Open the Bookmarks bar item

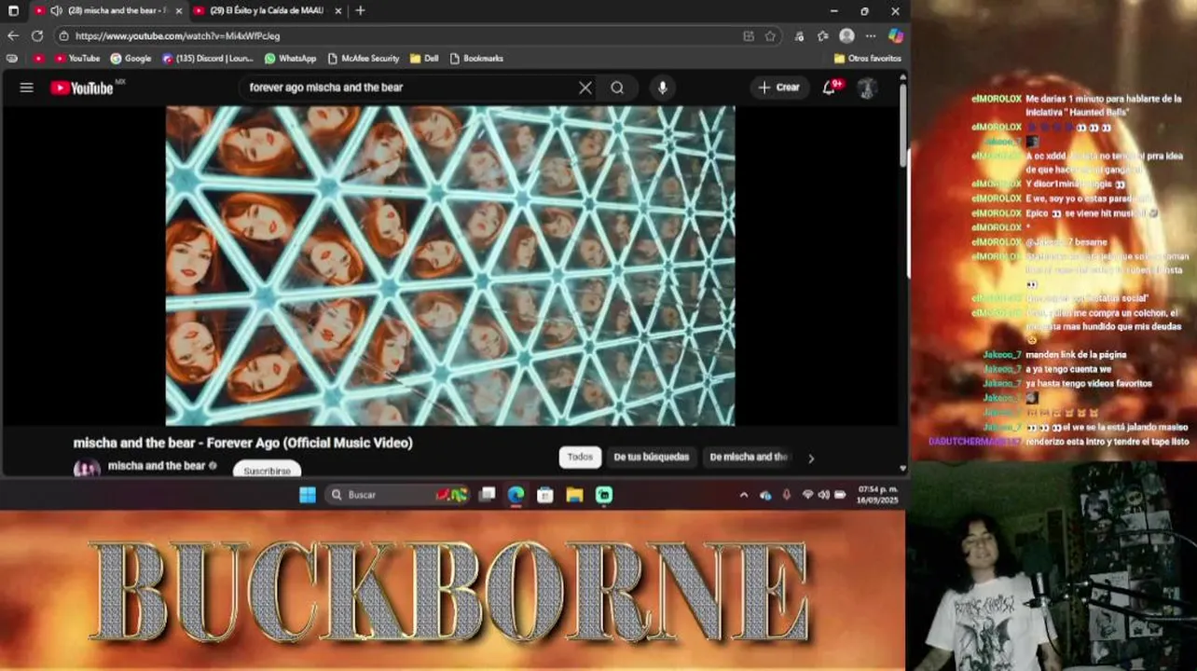pyautogui.click(x=475, y=58)
